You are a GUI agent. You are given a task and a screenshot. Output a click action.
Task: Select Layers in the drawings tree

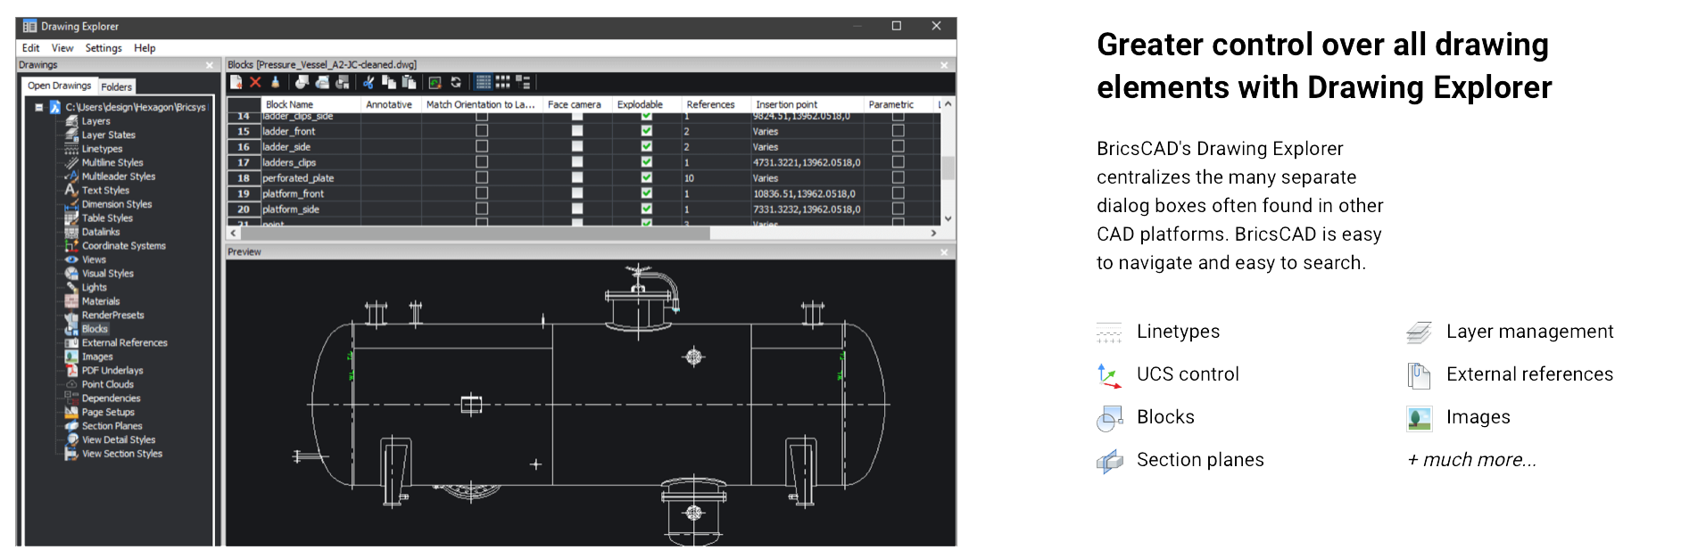tap(95, 121)
